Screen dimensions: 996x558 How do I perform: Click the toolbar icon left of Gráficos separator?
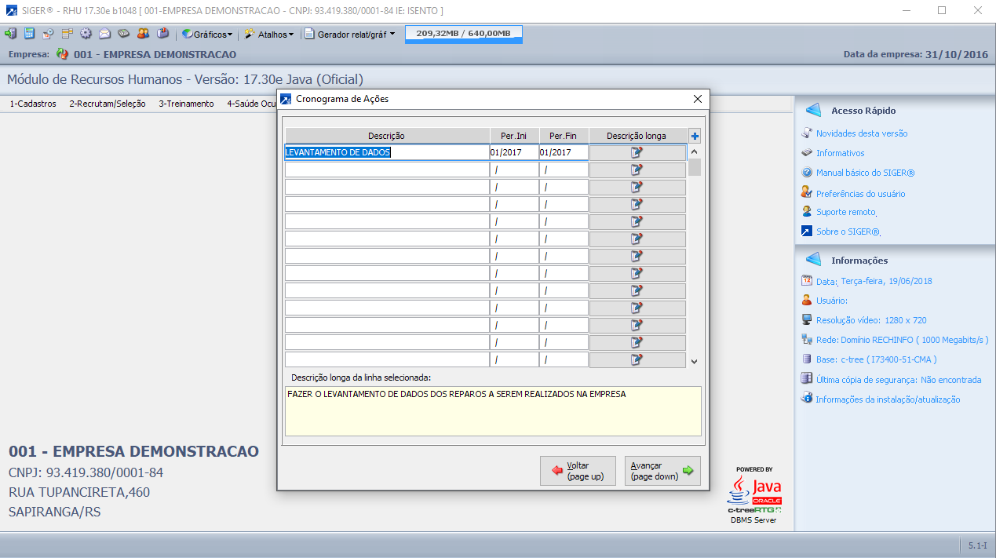point(162,34)
